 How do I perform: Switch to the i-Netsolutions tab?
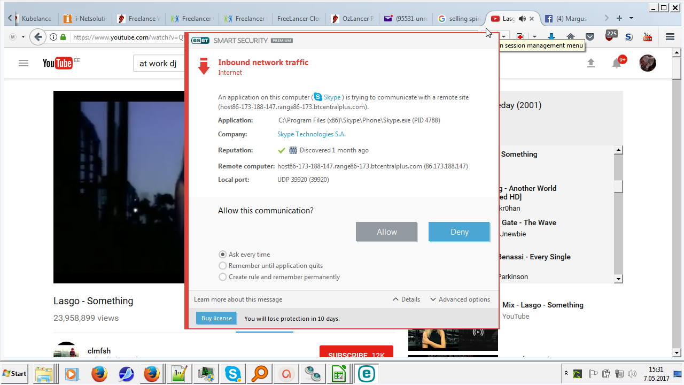coord(84,19)
